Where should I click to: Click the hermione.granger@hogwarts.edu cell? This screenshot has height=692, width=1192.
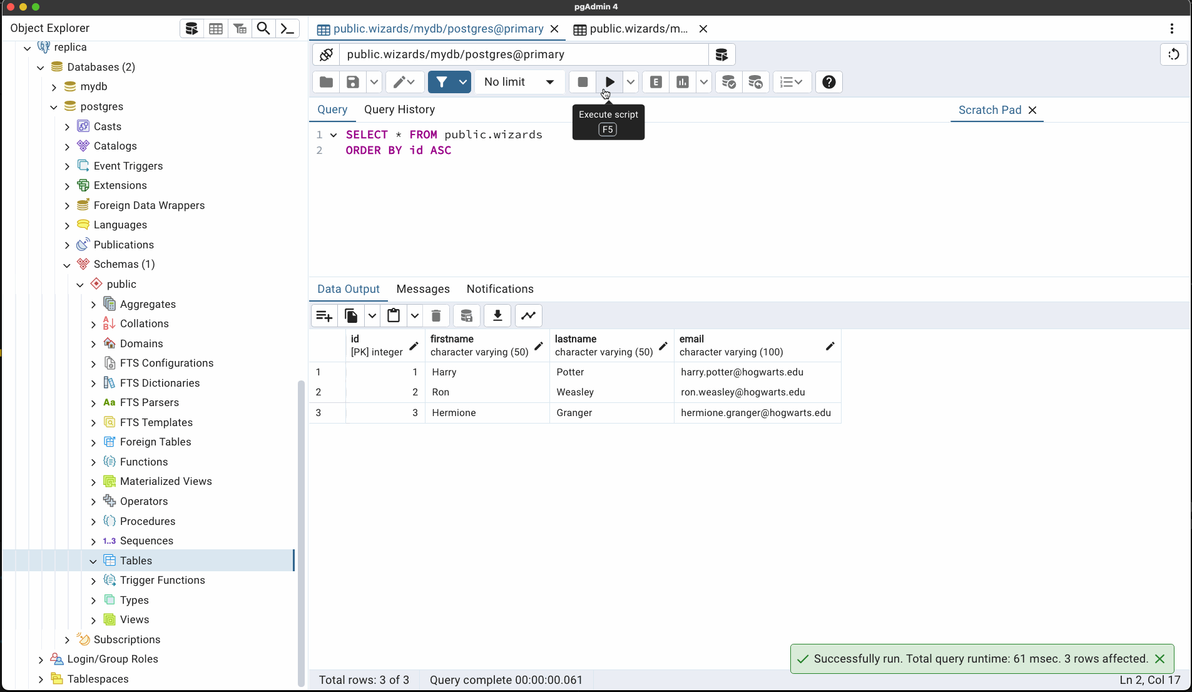tap(757, 413)
